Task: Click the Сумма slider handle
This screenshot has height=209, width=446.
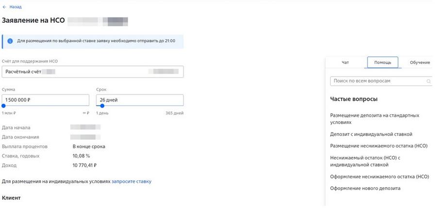Action: [x=3, y=106]
